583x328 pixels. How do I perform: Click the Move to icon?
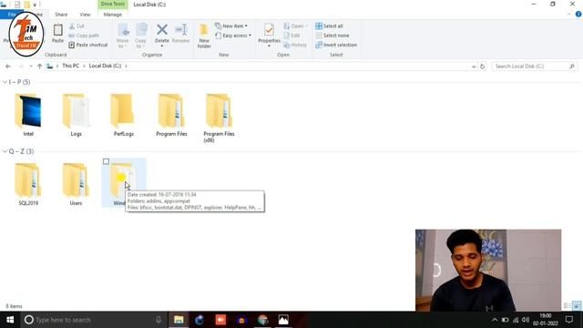point(123,30)
